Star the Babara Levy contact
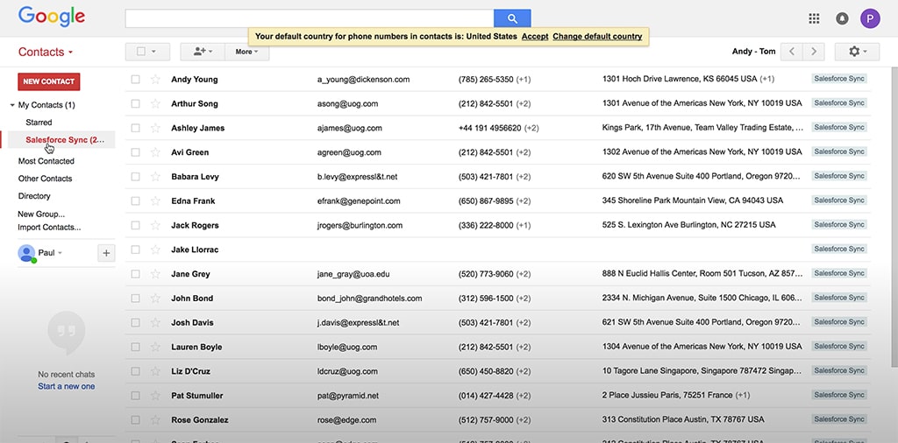The image size is (898, 443). pyautogui.click(x=155, y=177)
